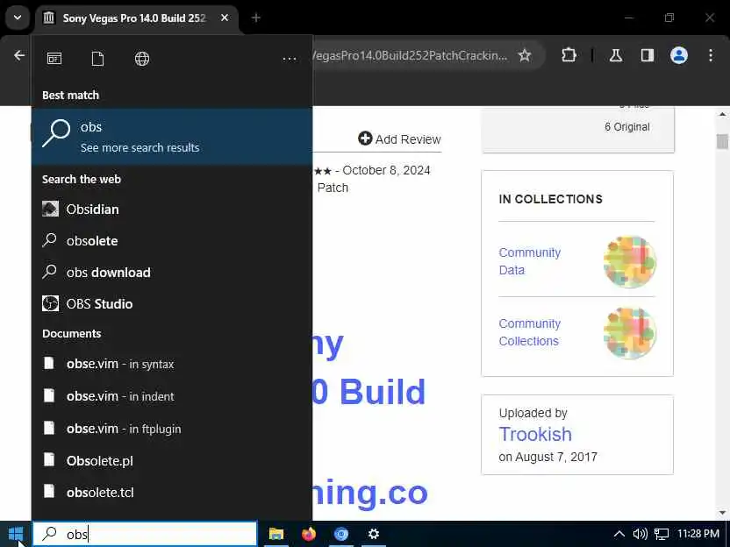Click the Obsidian thumbnail icon
This screenshot has height=547, width=730.
click(50, 209)
